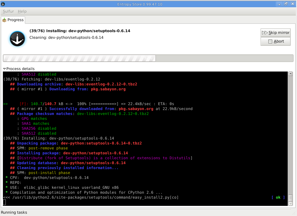Click 'Downloading from: pkg.sabayon.org' line
The image size is (297, 216).
(68, 89)
